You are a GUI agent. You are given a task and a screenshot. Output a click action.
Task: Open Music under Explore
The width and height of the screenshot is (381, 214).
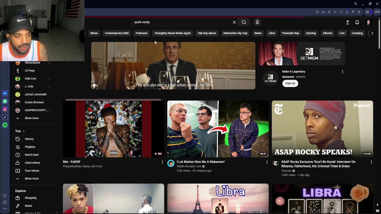pyautogui.click(x=28, y=206)
